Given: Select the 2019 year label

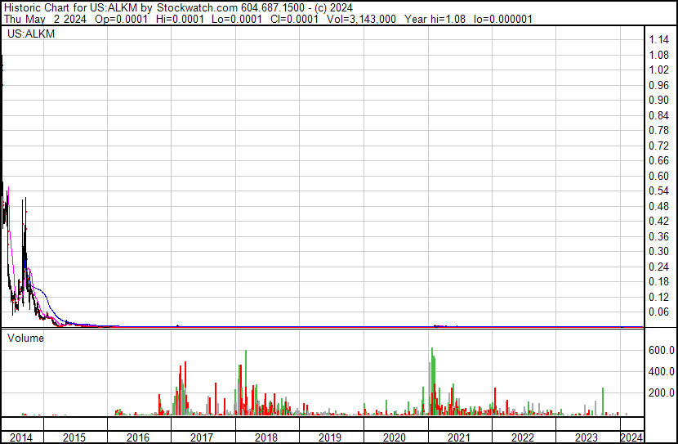Looking at the screenshot, I should 330,437.
